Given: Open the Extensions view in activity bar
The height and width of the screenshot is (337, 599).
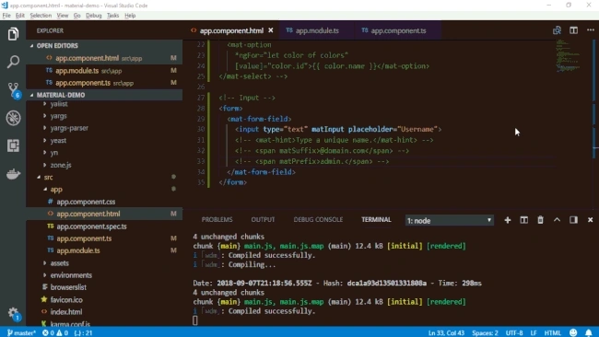Looking at the screenshot, I should [13, 145].
